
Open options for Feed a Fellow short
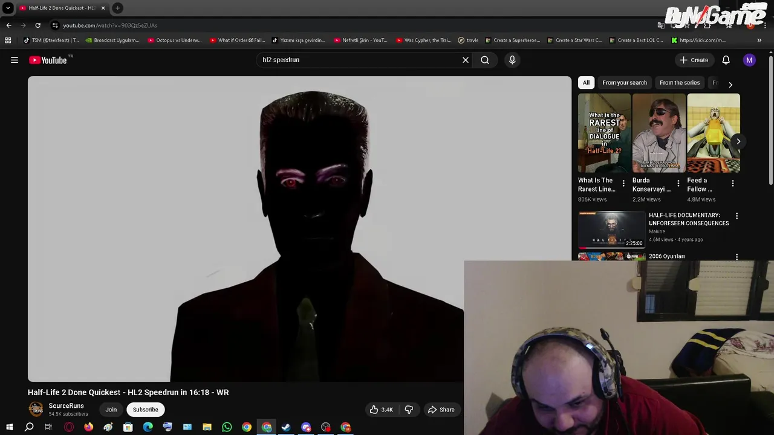733,183
